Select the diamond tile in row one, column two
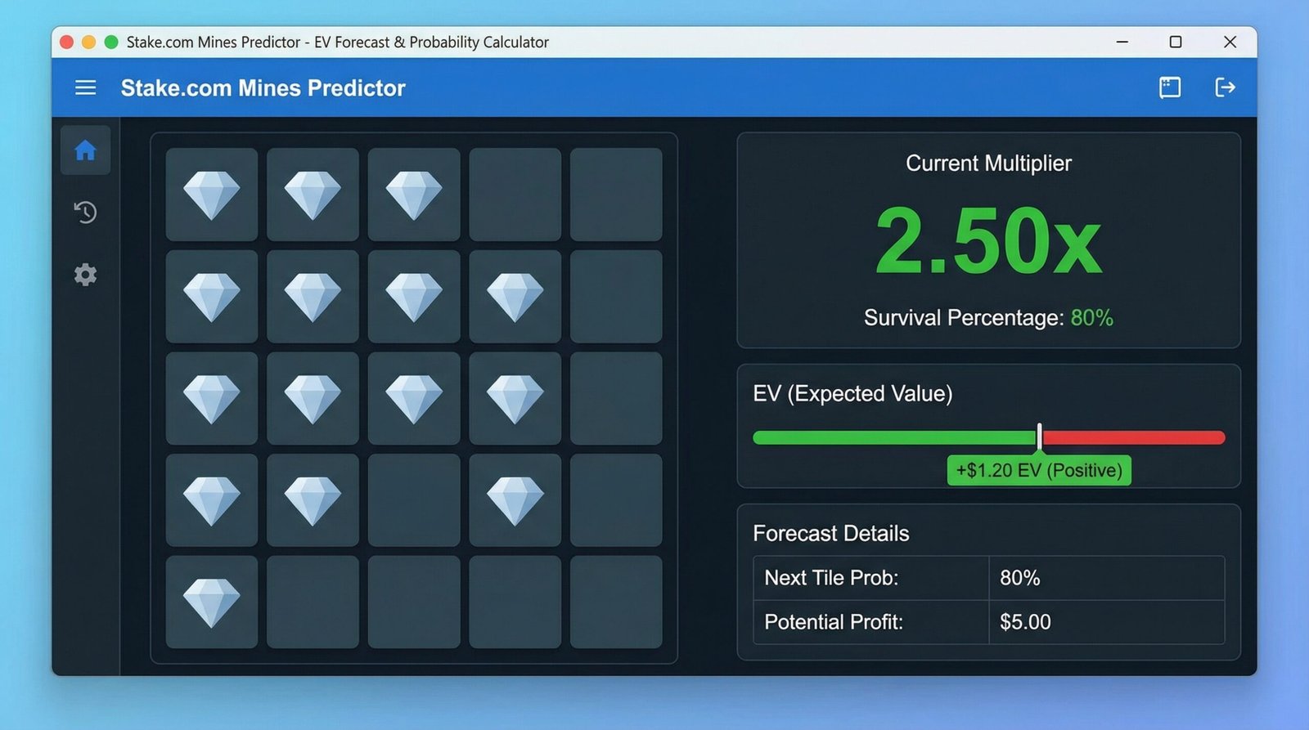Screen dimensions: 1309x730 pyautogui.click(x=313, y=195)
